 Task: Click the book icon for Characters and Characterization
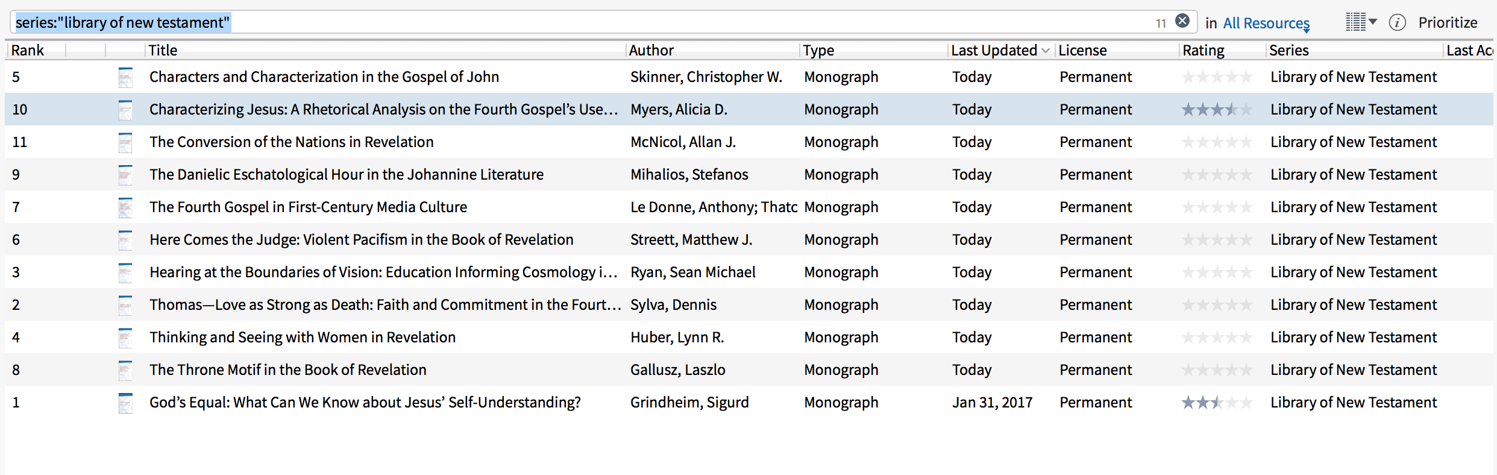[125, 77]
